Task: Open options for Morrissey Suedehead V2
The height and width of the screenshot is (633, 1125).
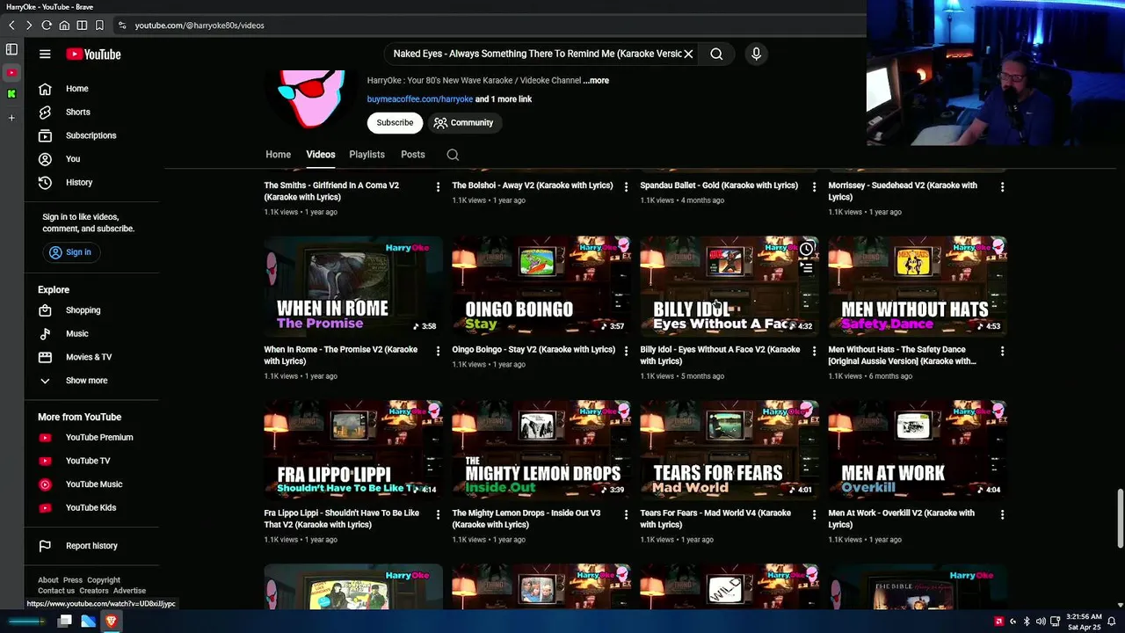Action: click(x=1002, y=186)
